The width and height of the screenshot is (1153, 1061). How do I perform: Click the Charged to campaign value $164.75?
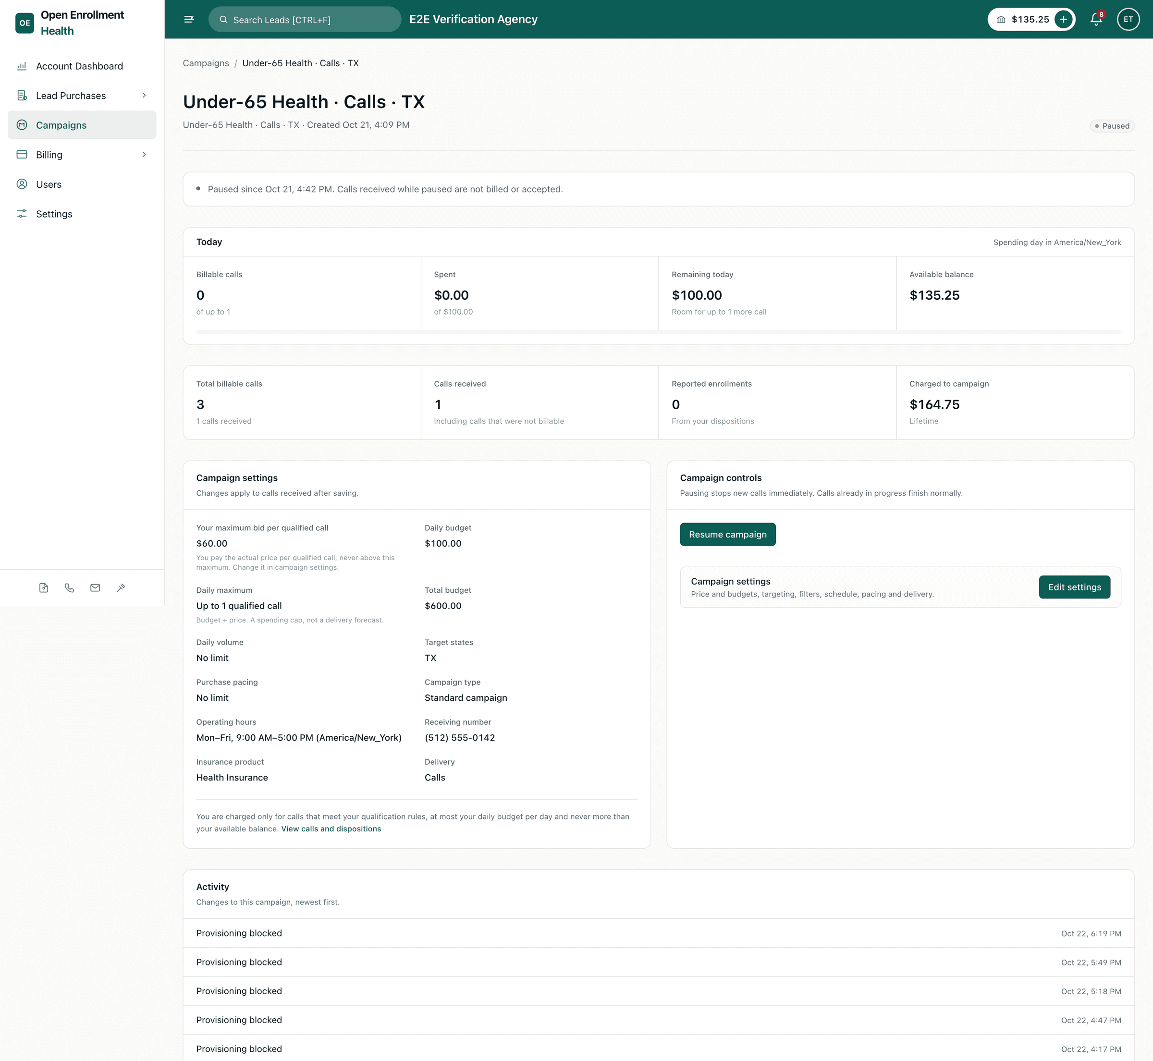pyautogui.click(x=934, y=405)
